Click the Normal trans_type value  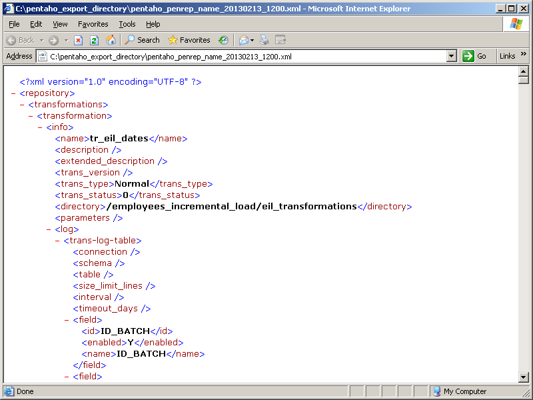(x=132, y=184)
